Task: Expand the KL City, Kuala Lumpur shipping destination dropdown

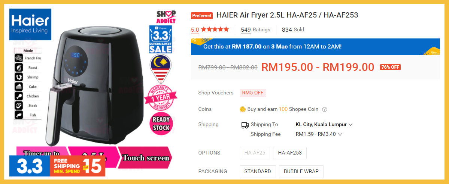Action: click(324, 125)
